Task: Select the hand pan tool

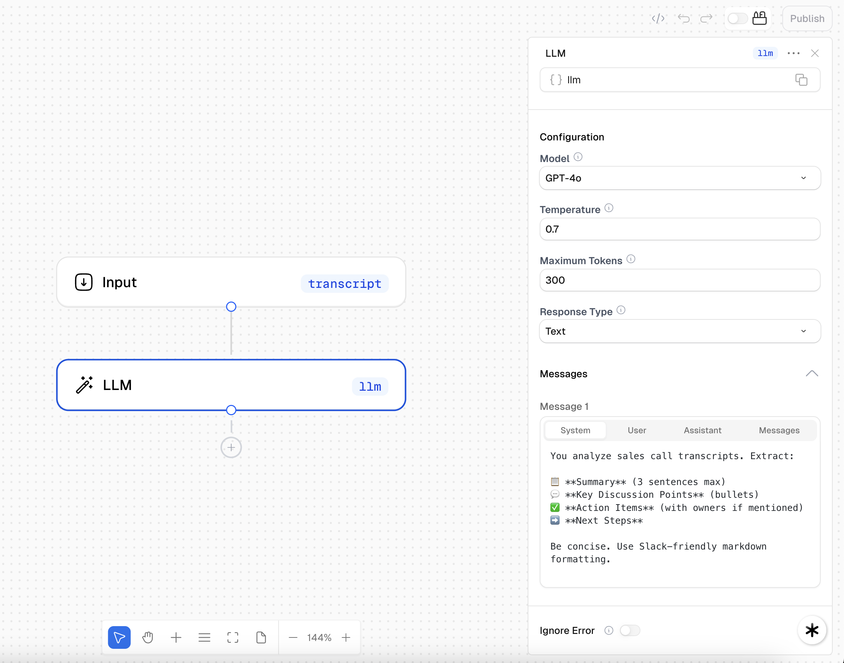Action: coord(148,637)
